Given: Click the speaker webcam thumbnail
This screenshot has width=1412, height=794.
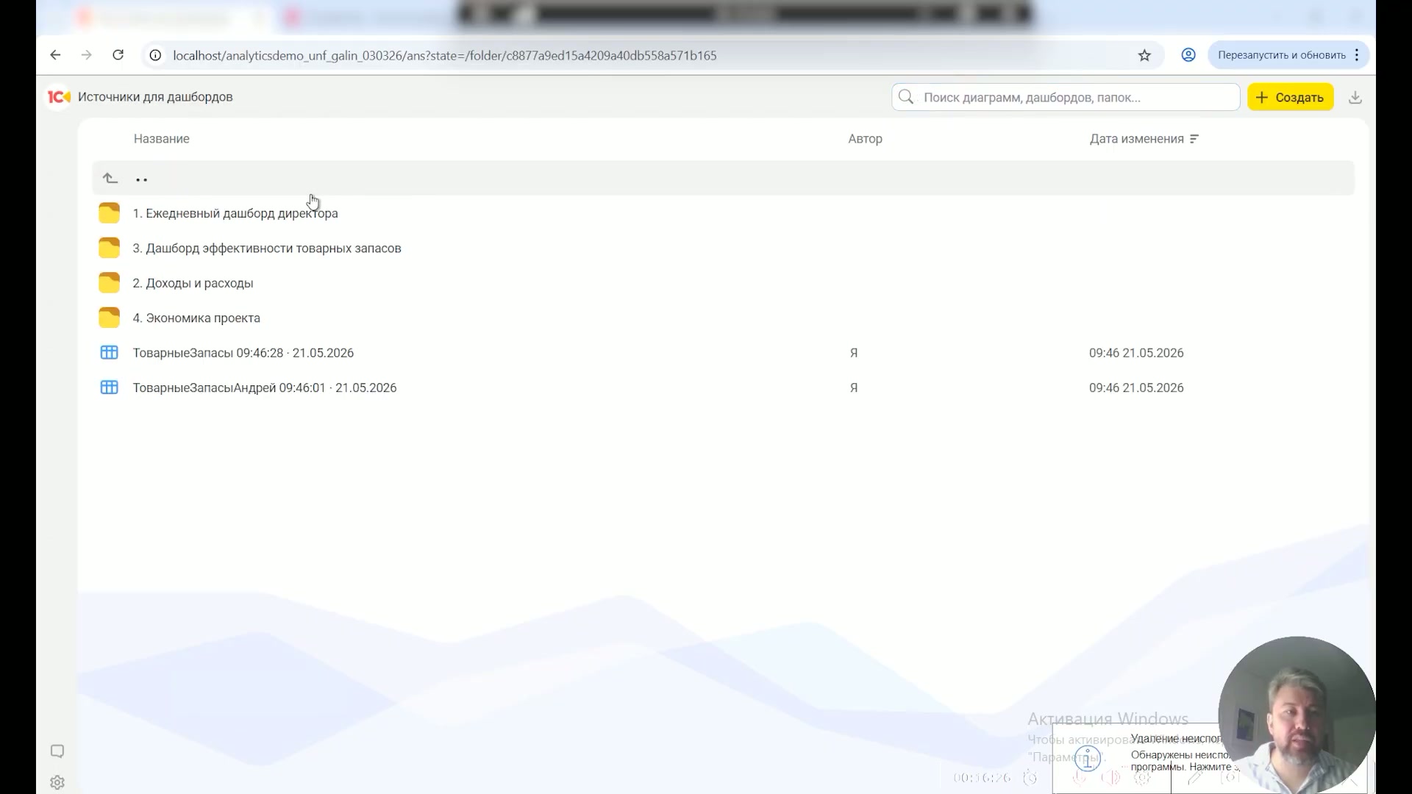Looking at the screenshot, I should point(1297,715).
